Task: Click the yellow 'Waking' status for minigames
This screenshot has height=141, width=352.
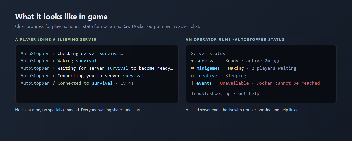Action: [236, 68]
